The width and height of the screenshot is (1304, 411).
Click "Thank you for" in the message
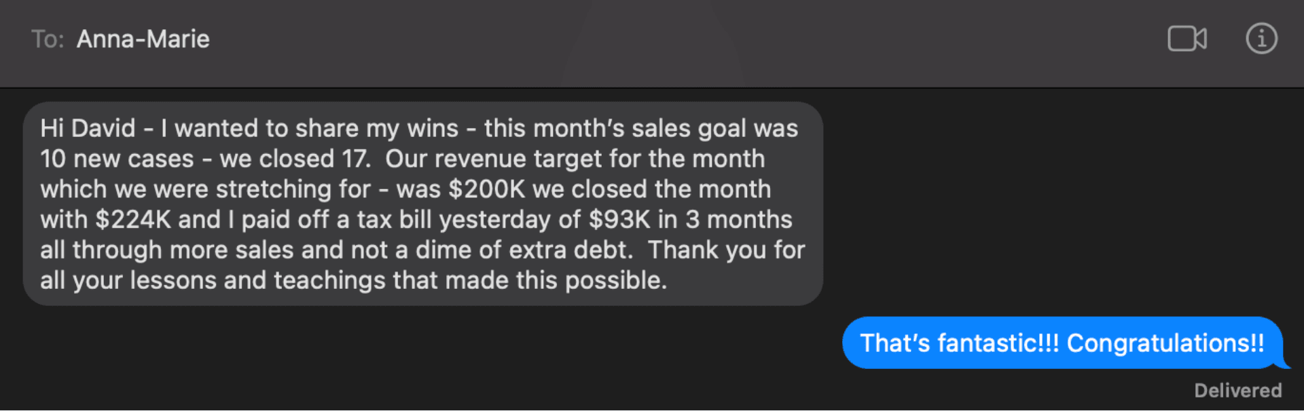tap(726, 250)
